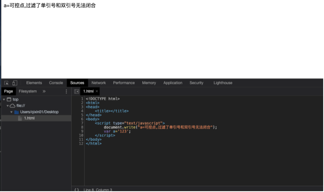Click the document icon beside 1.html

tap(20, 118)
